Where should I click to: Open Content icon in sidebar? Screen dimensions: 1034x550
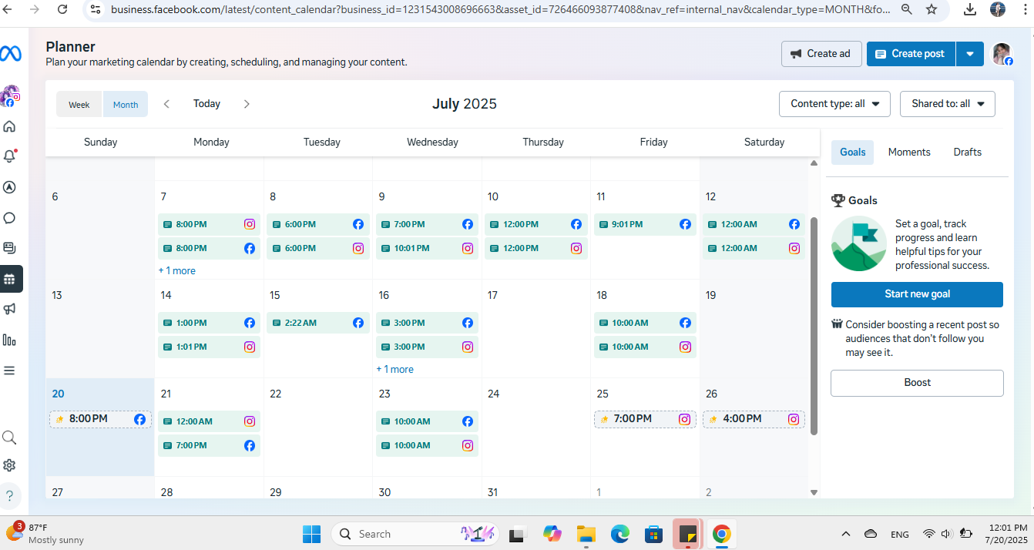point(10,248)
